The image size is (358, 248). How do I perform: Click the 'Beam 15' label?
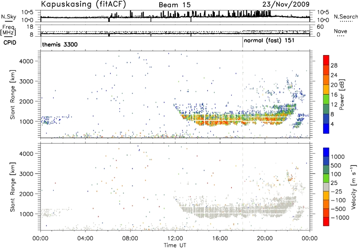(175, 5)
